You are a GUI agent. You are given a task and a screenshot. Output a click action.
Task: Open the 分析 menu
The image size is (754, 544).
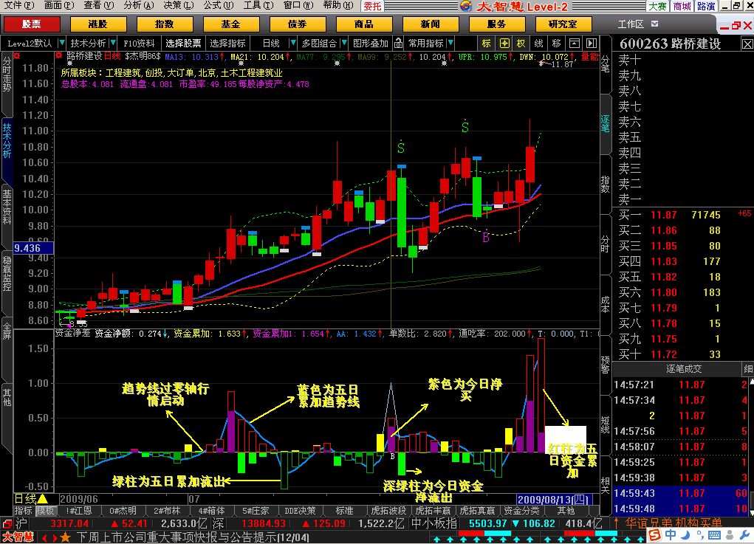(x=139, y=6)
